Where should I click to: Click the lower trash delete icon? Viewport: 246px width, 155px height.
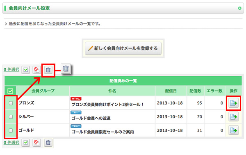(x=48, y=143)
